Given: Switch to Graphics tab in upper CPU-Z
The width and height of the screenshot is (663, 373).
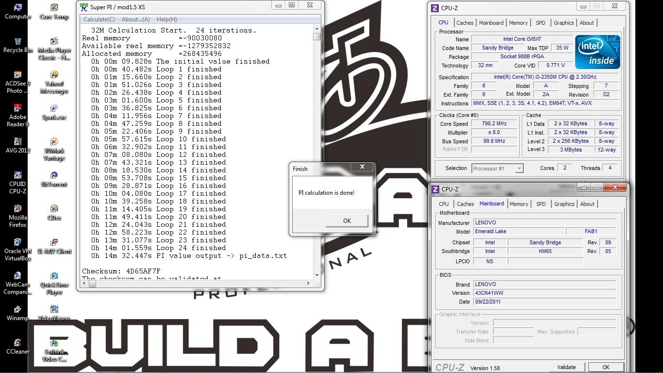Looking at the screenshot, I should [x=564, y=23].
